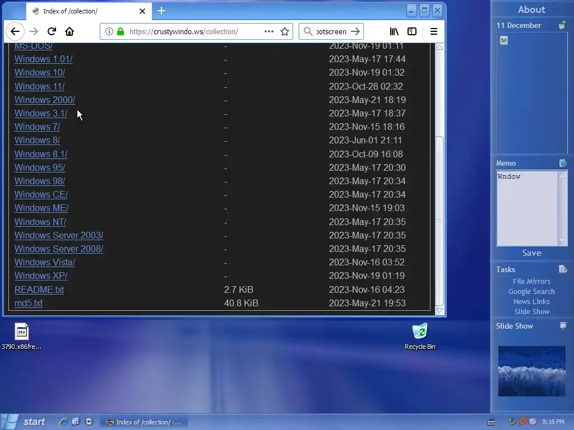The width and height of the screenshot is (574, 430).
Task: Click the 11 December calendar panel icon
Action: point(562,25)
